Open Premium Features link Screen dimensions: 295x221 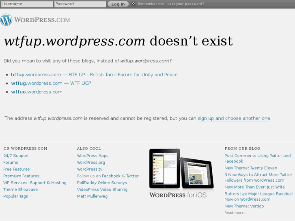click(x=21, y=176)
